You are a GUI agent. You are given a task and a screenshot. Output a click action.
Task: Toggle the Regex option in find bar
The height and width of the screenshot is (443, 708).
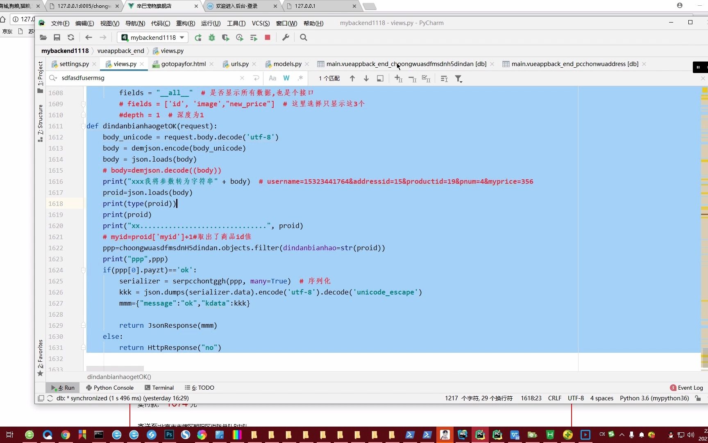click(300, 78)
